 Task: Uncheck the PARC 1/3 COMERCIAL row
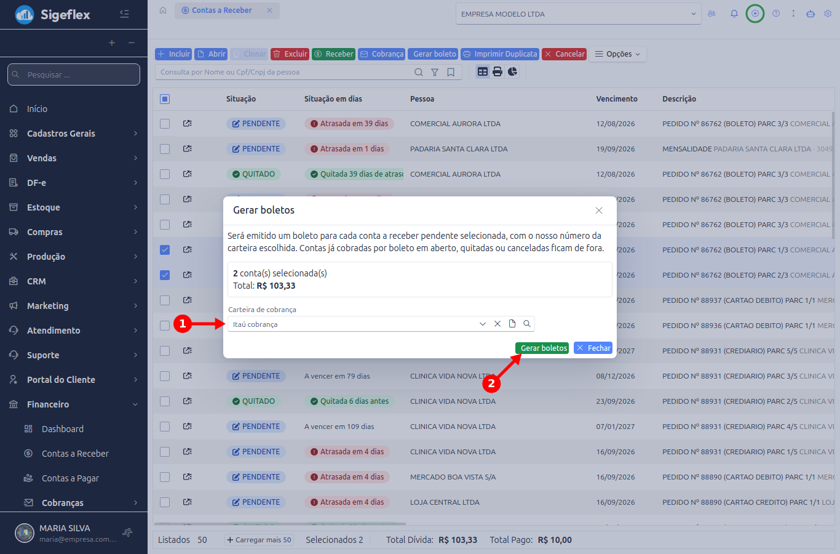coord(165,250)
